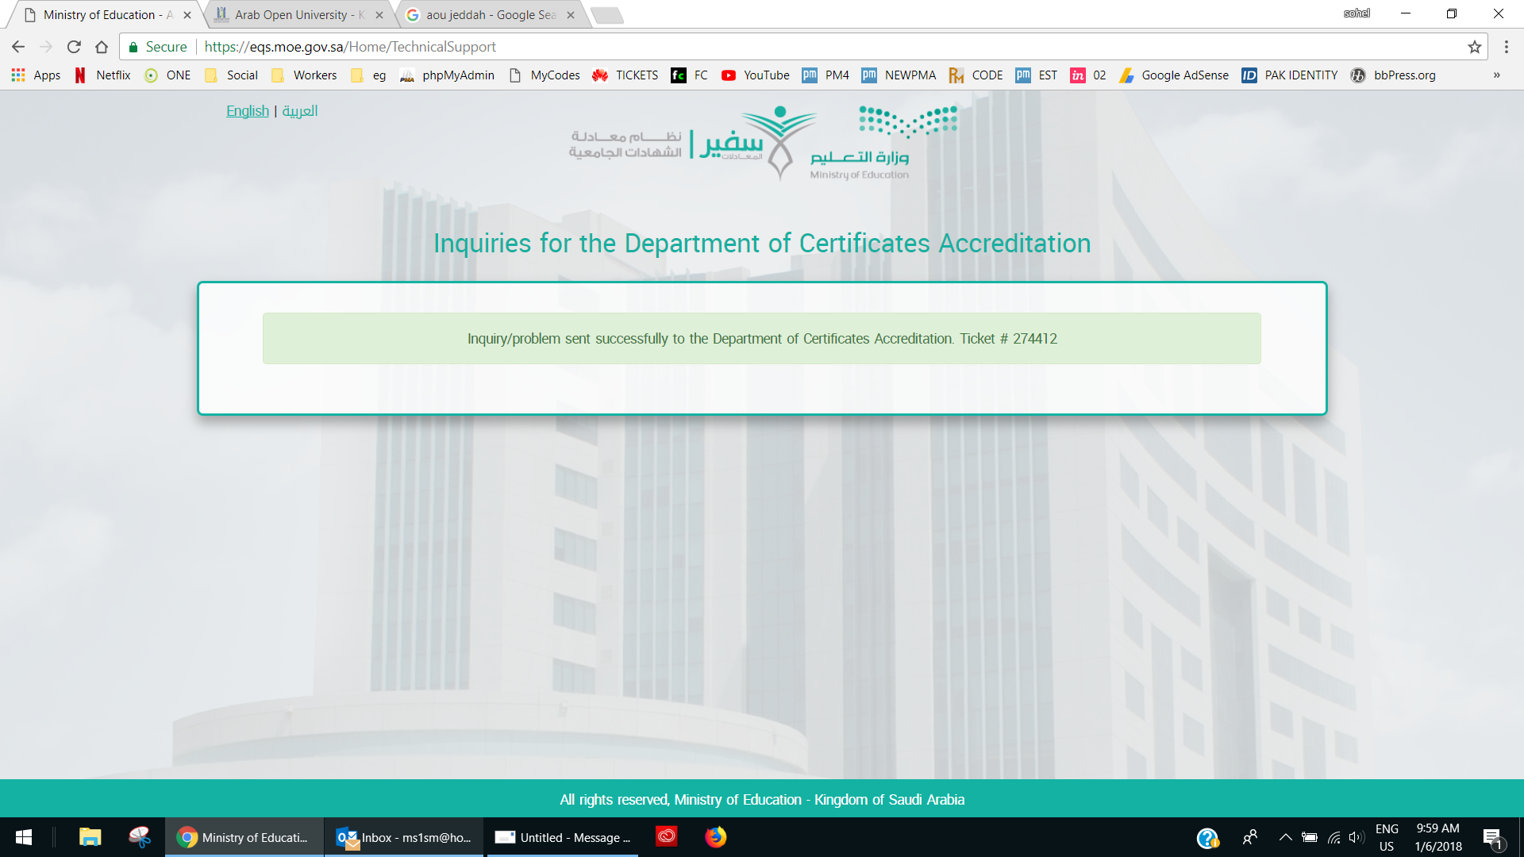
Task: Expand hidden bookmarks overflow chevron
Action: [x=1496, y=75]
